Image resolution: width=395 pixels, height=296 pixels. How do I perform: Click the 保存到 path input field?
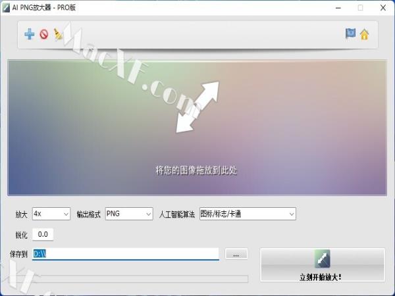[126, 254]
